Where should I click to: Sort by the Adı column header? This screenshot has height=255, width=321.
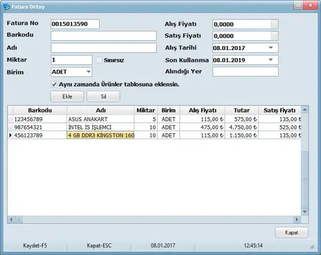[x=100, y=110]
